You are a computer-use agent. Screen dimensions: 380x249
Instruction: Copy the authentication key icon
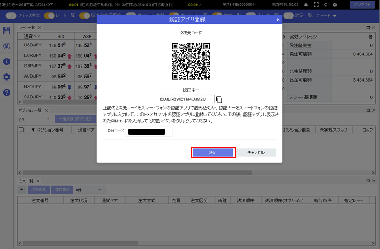point(219,99)
